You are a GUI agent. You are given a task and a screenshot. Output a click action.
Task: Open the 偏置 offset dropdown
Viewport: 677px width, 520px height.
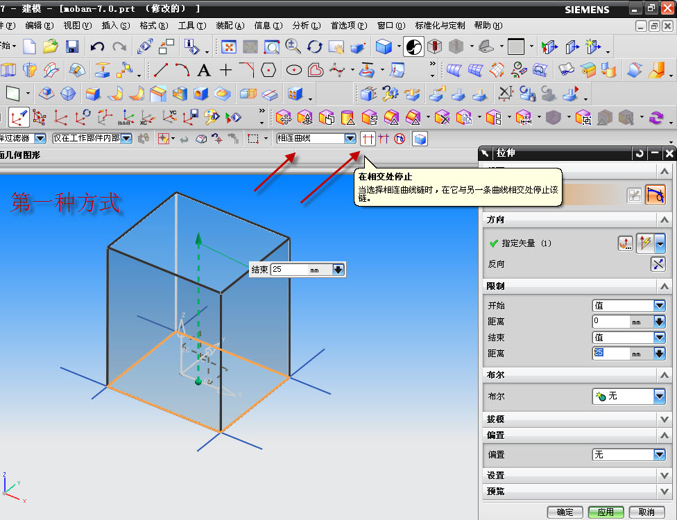pyautogui.click(x=659, y=454)
